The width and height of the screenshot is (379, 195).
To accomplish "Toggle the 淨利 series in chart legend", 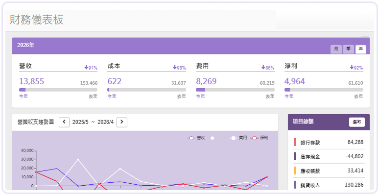I will click(260, 138).
